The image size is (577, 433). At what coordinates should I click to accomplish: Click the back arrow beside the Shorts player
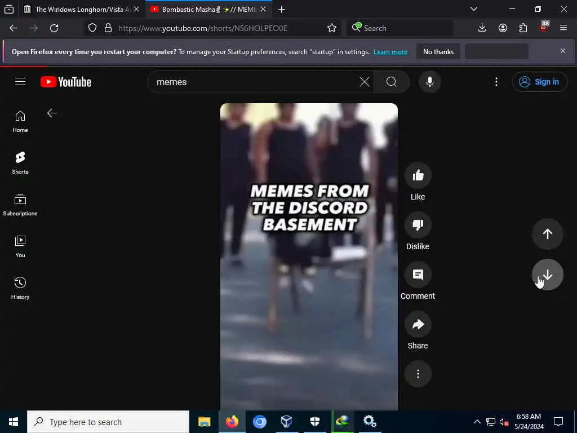(52, 113)
